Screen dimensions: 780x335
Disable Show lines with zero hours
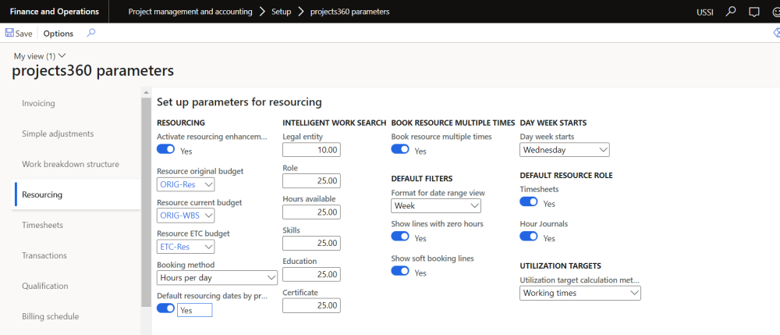(400, 237)
